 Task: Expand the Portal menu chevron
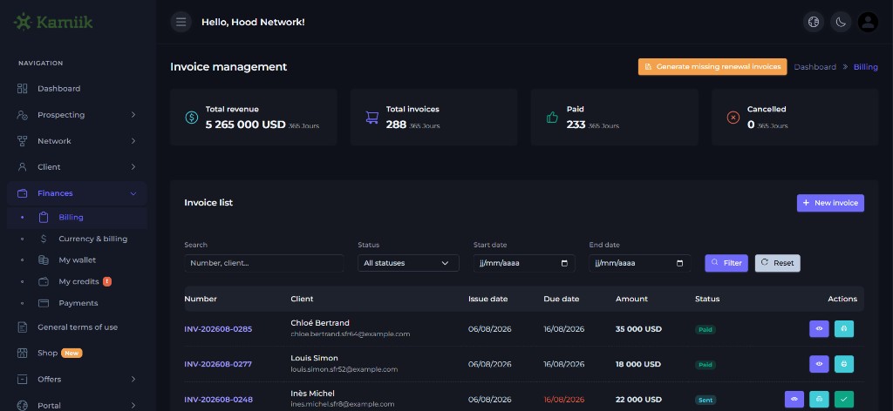[x=133, y=405]
